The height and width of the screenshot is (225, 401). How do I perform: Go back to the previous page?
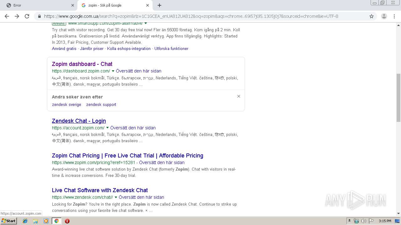pos(7,16)
